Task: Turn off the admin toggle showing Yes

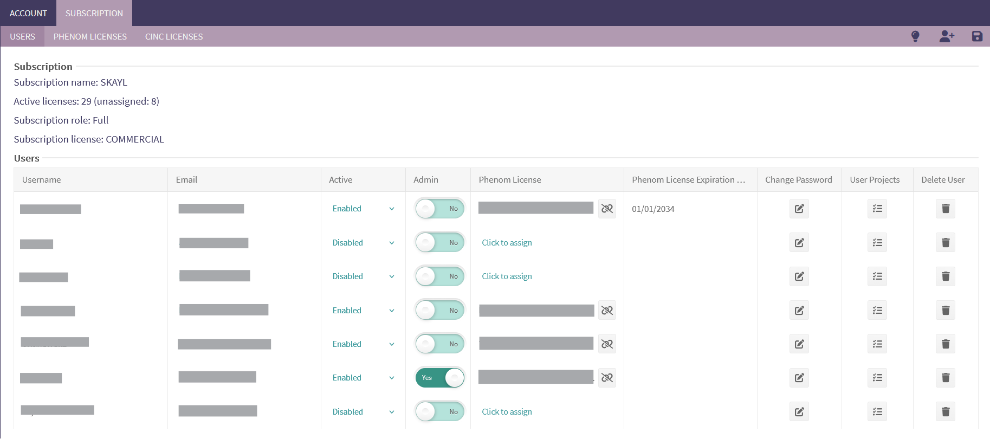Action: coord(440,378)
